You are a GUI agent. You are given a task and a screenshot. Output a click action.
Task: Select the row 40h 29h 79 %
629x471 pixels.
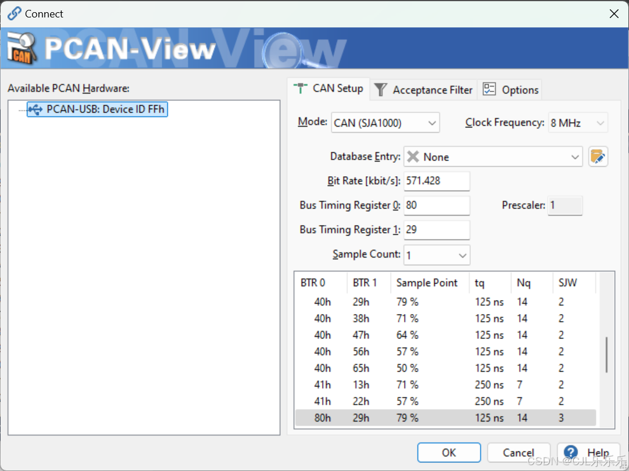pos(446,302)
